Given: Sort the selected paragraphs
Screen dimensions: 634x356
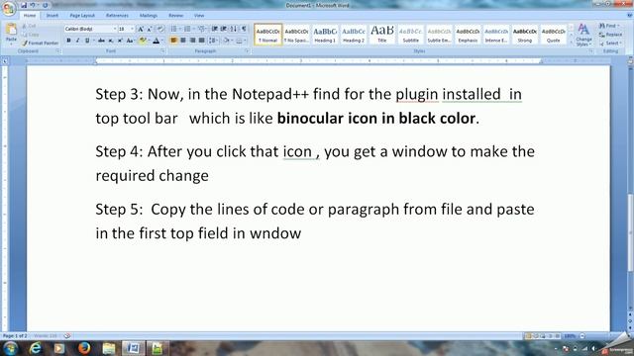Looking at the screenshot, I should [x=234, y=29].
